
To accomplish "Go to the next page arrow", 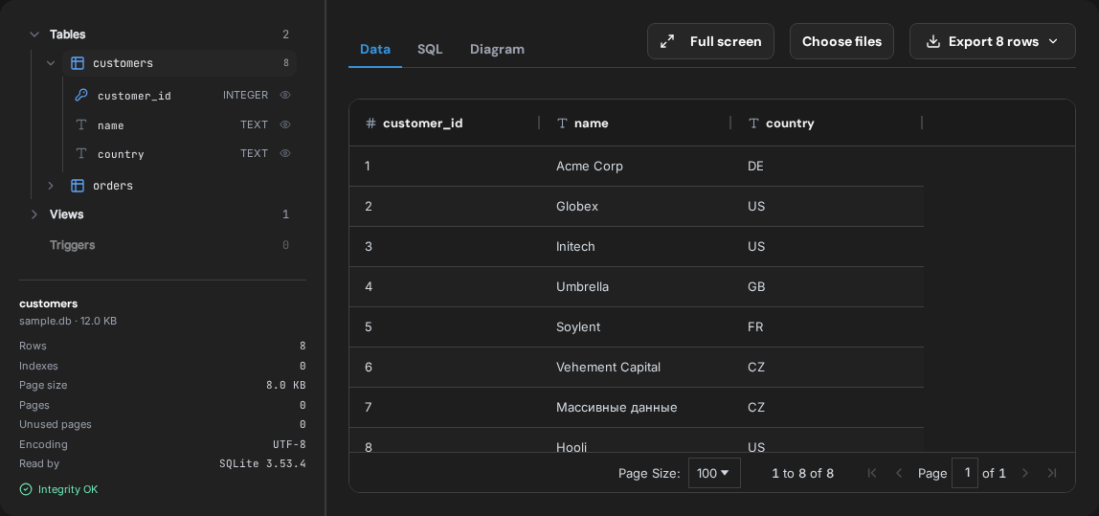I will click(1024, 473).
